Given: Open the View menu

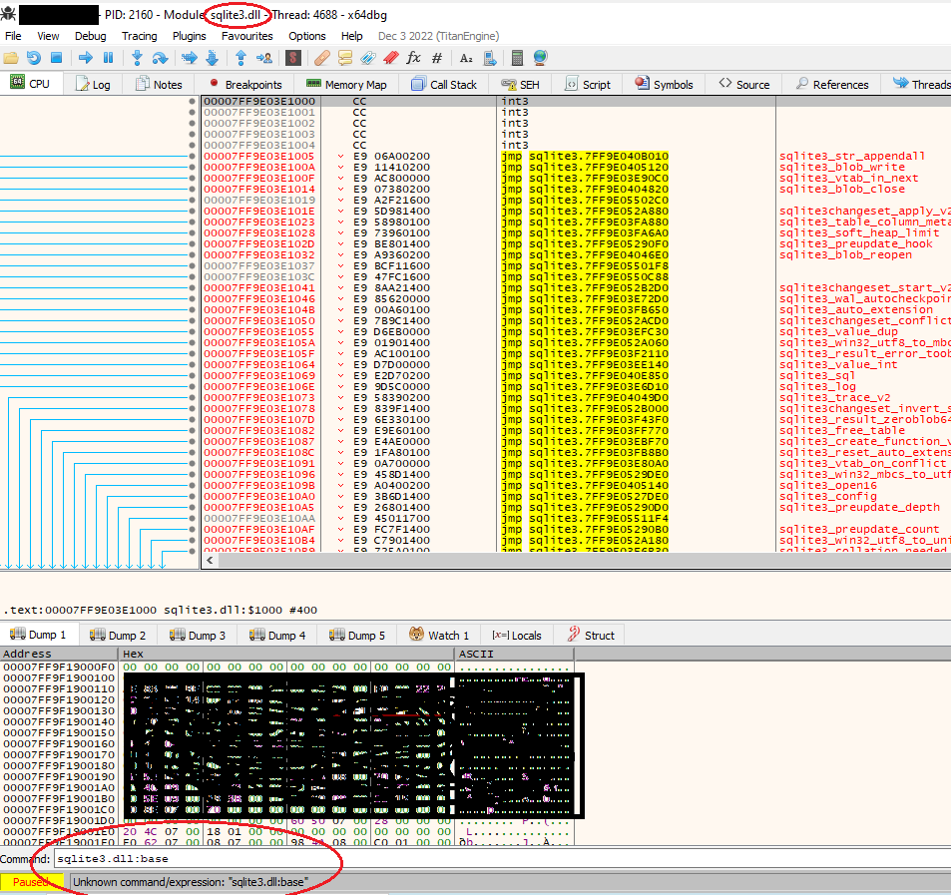Looking at the screenshot, I should (48, 36).
